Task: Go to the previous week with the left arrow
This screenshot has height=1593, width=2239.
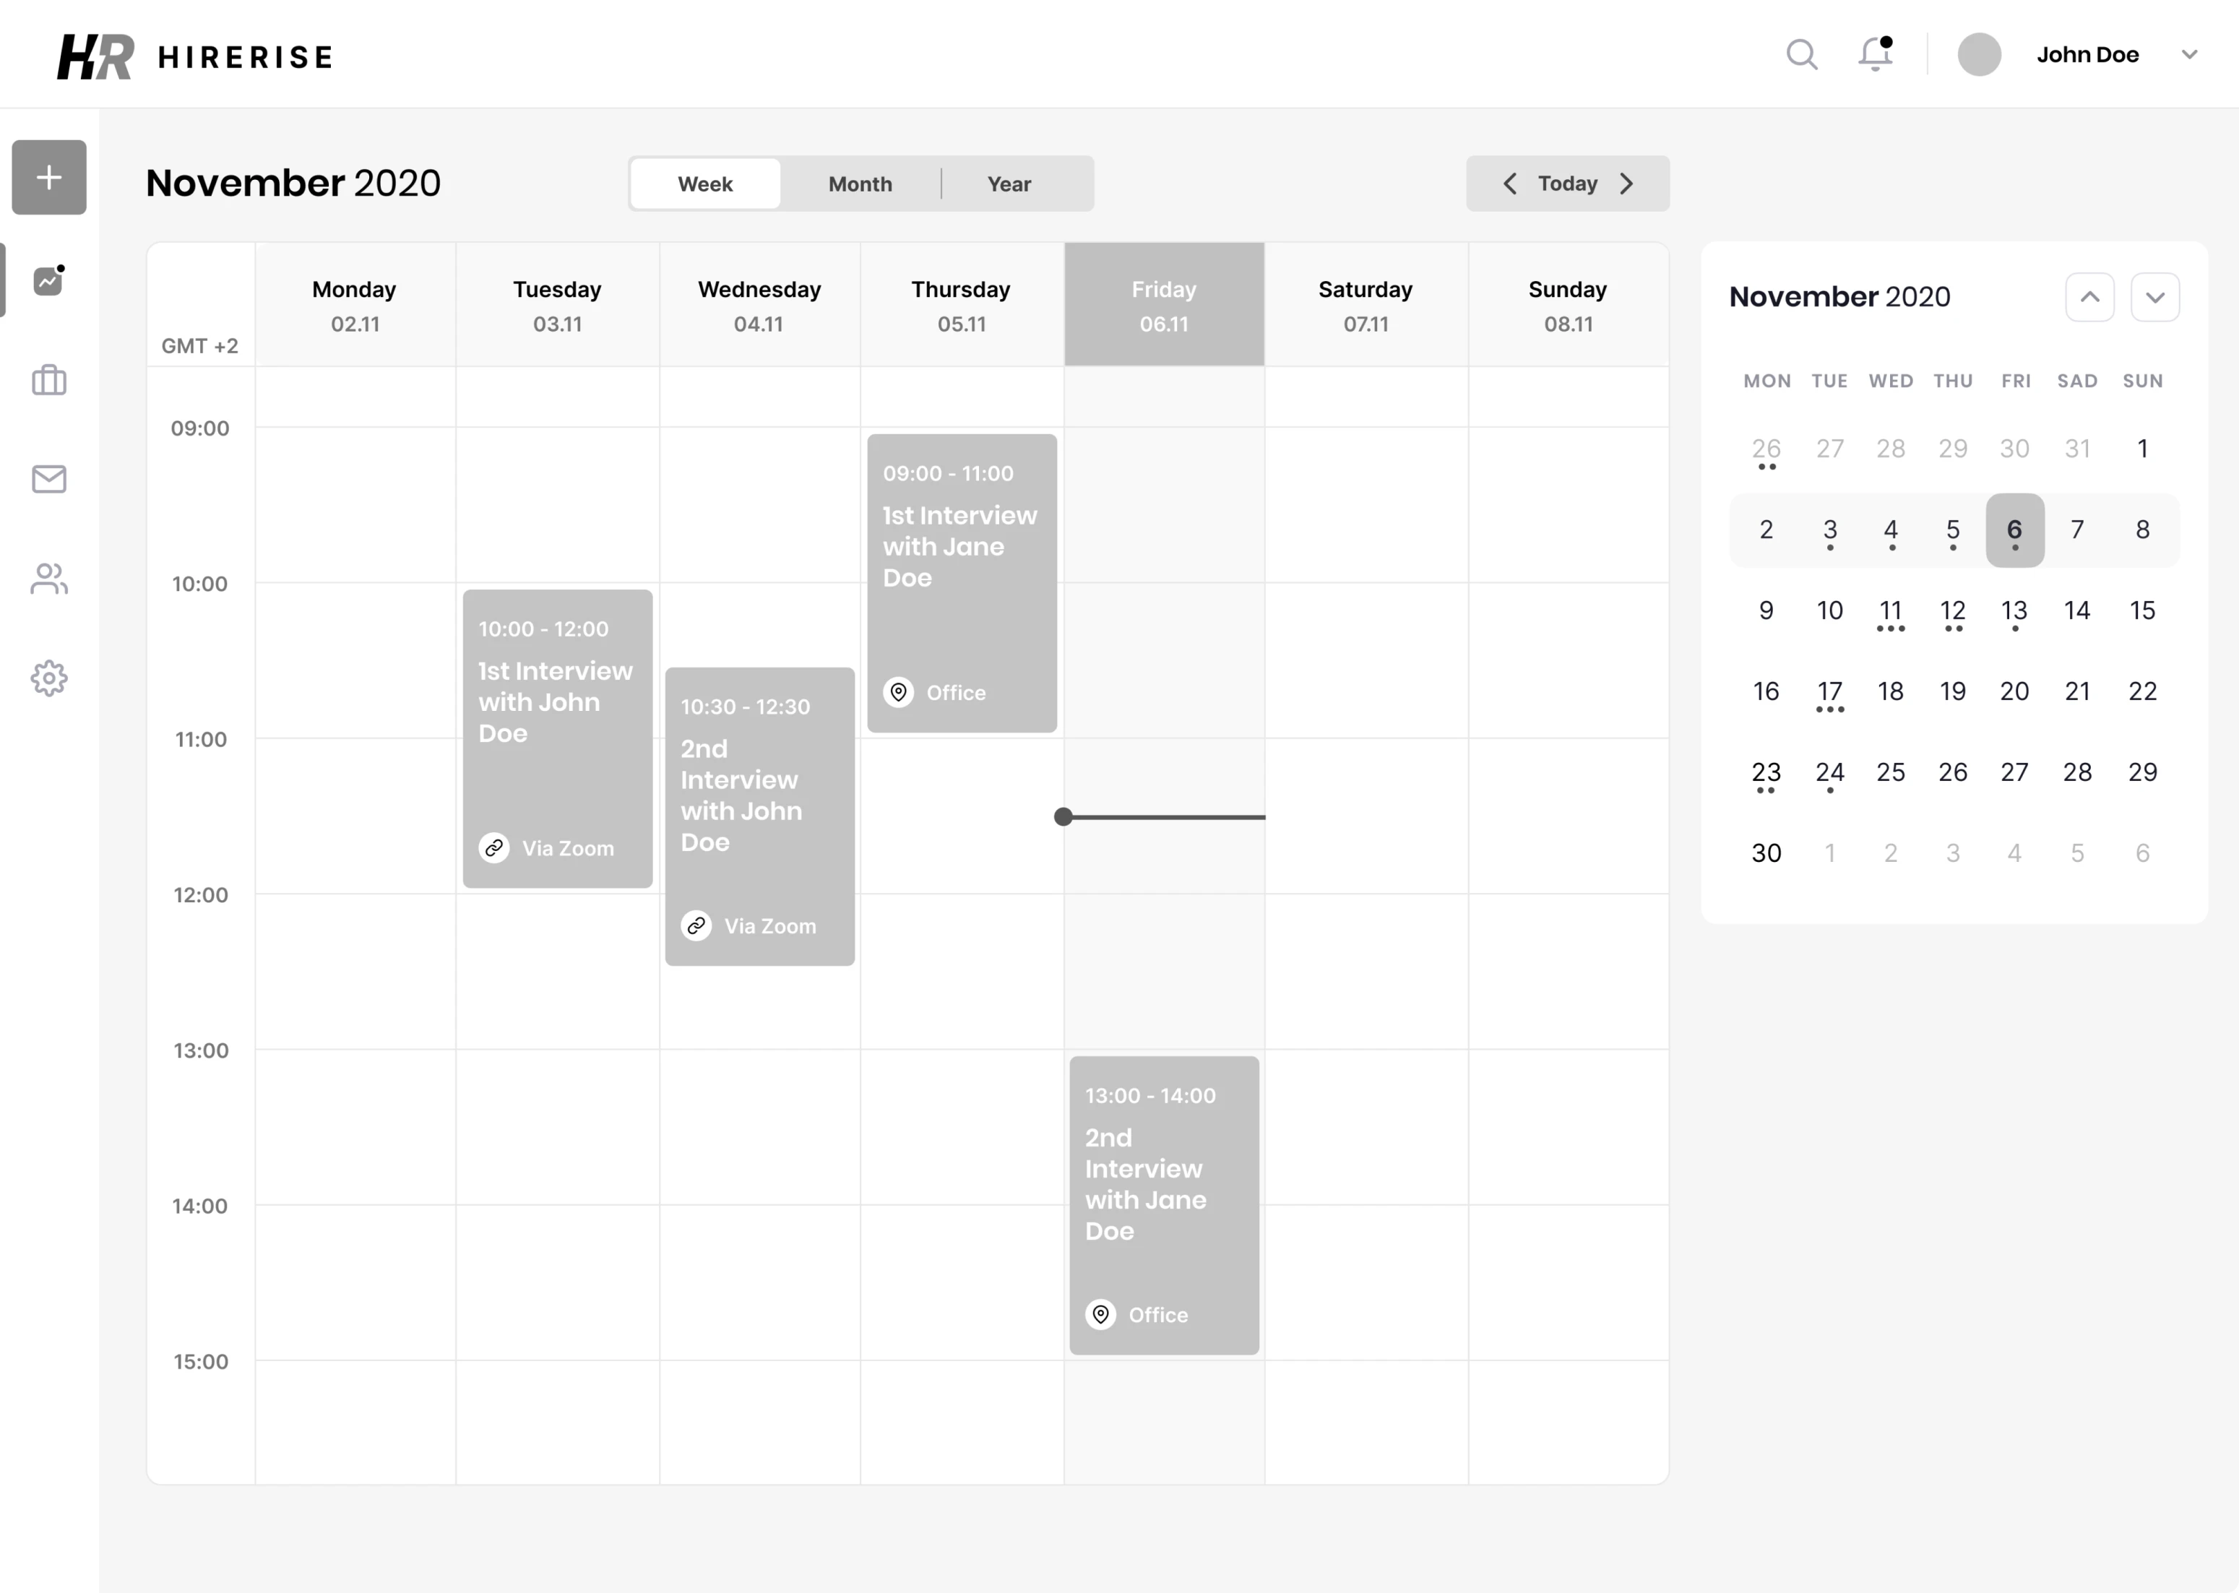Action: pos(1509,184)
